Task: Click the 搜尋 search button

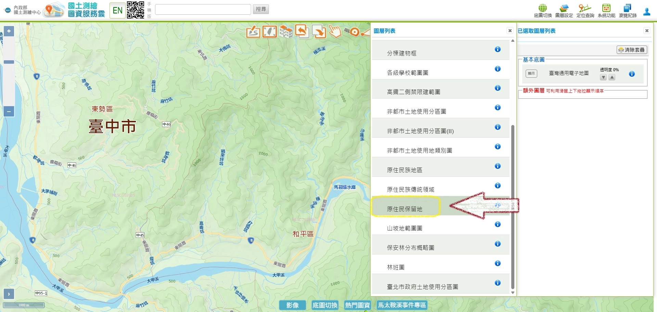Action: tap(261, 9)
